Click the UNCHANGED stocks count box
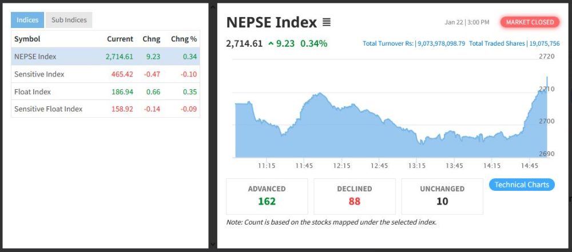 [442, 195]
